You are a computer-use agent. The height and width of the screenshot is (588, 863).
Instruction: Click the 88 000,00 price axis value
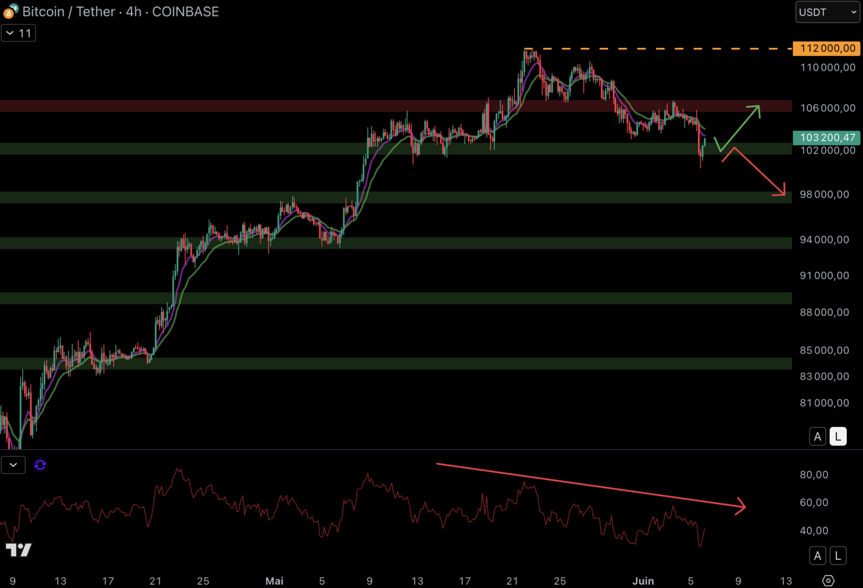[824, 312]
